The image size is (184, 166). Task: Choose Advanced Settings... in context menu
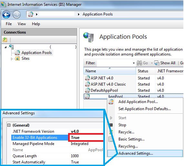[145, 153]
